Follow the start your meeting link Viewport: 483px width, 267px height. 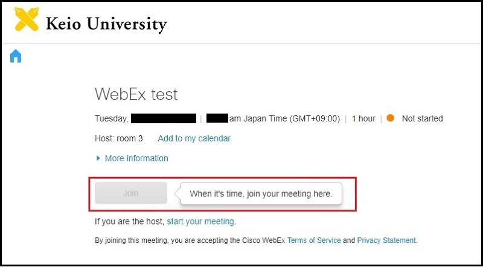200,221
